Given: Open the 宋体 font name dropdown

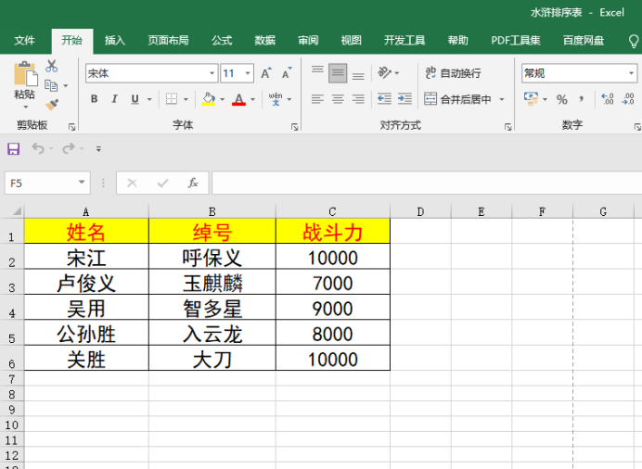Looking at the screenshot, I should click(212, 73).
